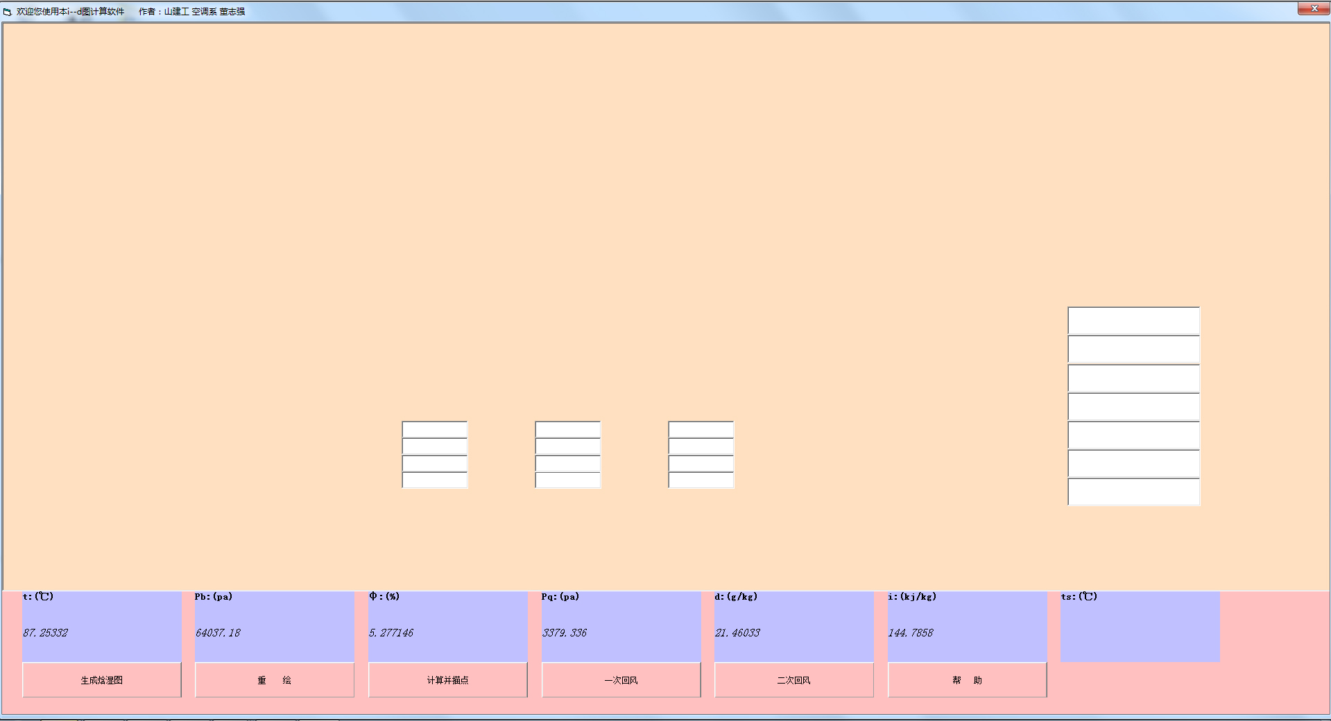Focus the first box in left input group
This screenshot has height=721, width=1331.
coord(435,429)
